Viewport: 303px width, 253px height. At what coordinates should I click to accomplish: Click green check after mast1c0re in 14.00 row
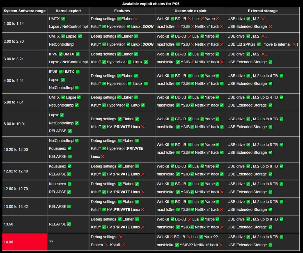click(x=177, y=245)
